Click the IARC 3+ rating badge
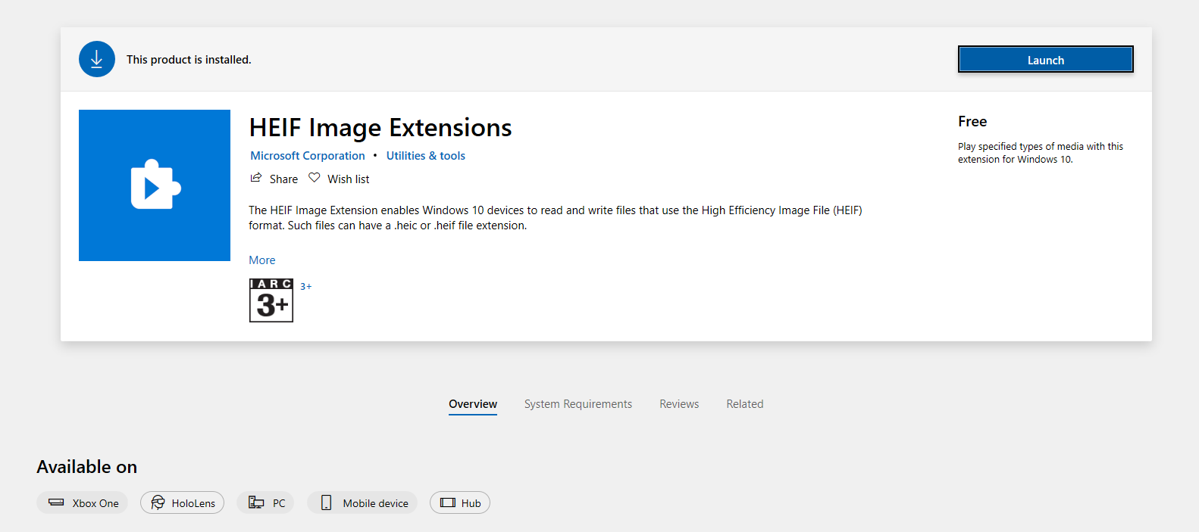Screen dimensions: 1199x532 [x=271, y=300]
